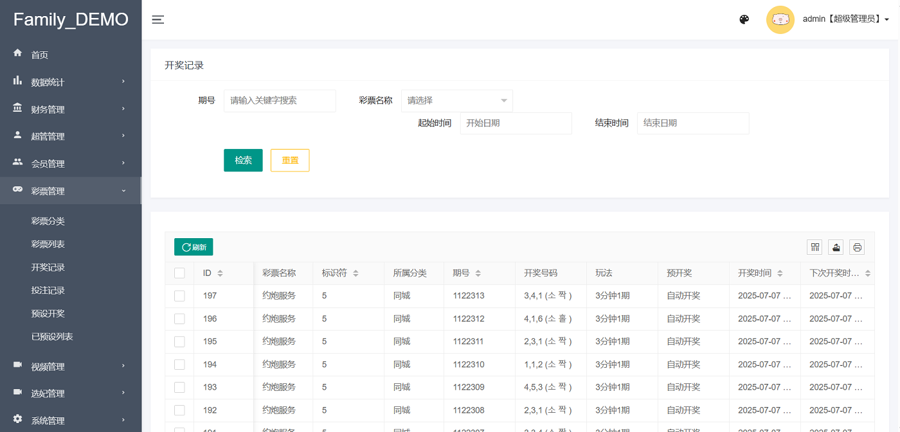Select the checkbox for row ID 194
The width and height of the screenshot is (900, 432).
(x=179, y=365)
